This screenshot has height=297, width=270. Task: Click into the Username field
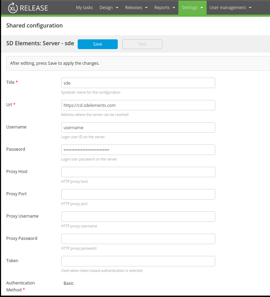point(138,127)
